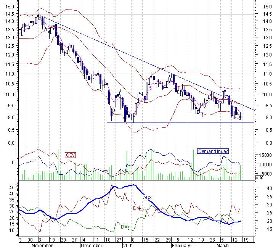Click the date tick labeled 26
The width and height of the screenshot is (273, 248).
coord(212,240)
